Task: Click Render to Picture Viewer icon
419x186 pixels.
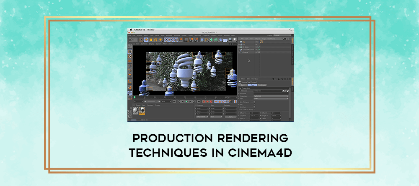Action: click(x=191, y=40)
